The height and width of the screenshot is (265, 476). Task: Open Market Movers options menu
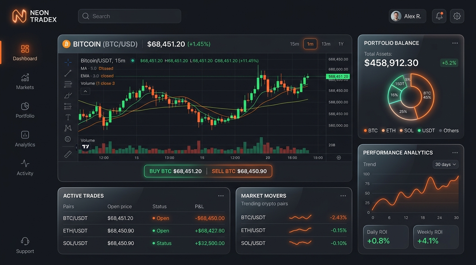[x=343, y=196]
